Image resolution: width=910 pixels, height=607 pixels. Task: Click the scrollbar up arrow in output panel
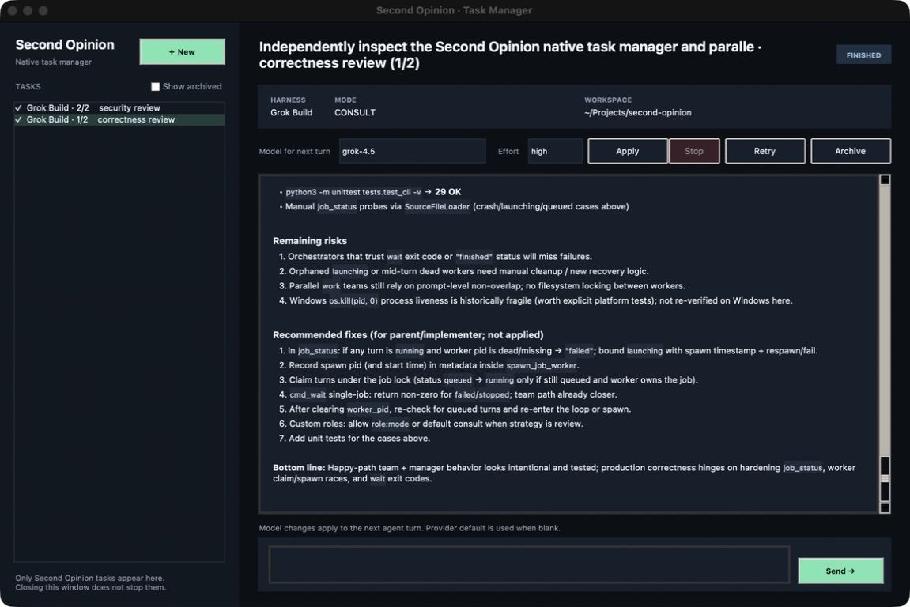point(885,180)
